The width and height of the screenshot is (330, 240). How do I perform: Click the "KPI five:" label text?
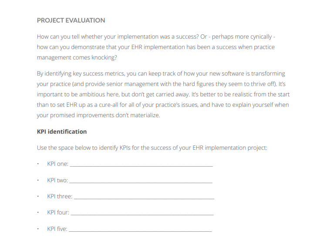[x=57, y=228]
